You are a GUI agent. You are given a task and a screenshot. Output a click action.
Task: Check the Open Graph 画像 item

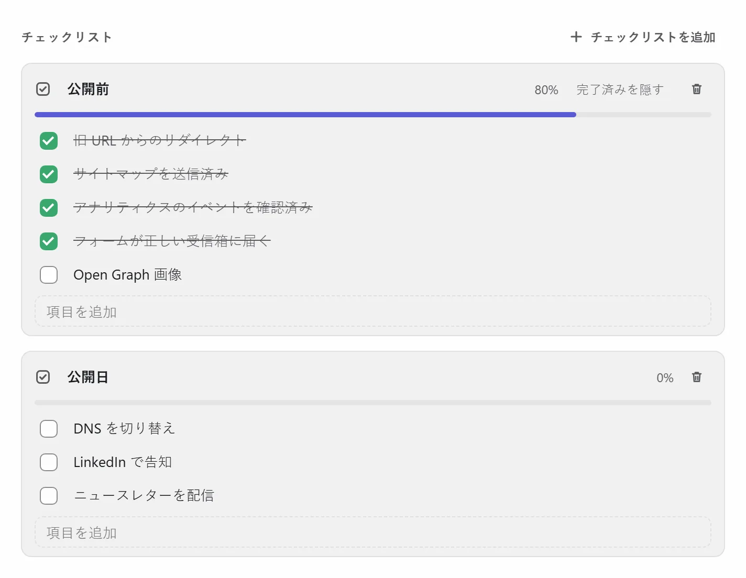(49, 275)
